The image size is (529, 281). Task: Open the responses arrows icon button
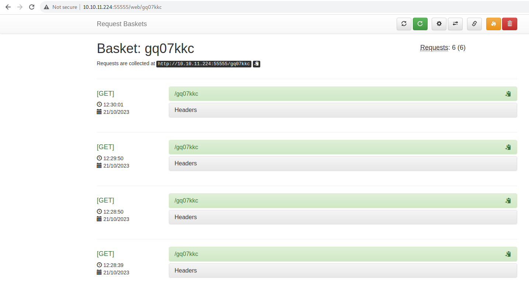pos(455,24)
